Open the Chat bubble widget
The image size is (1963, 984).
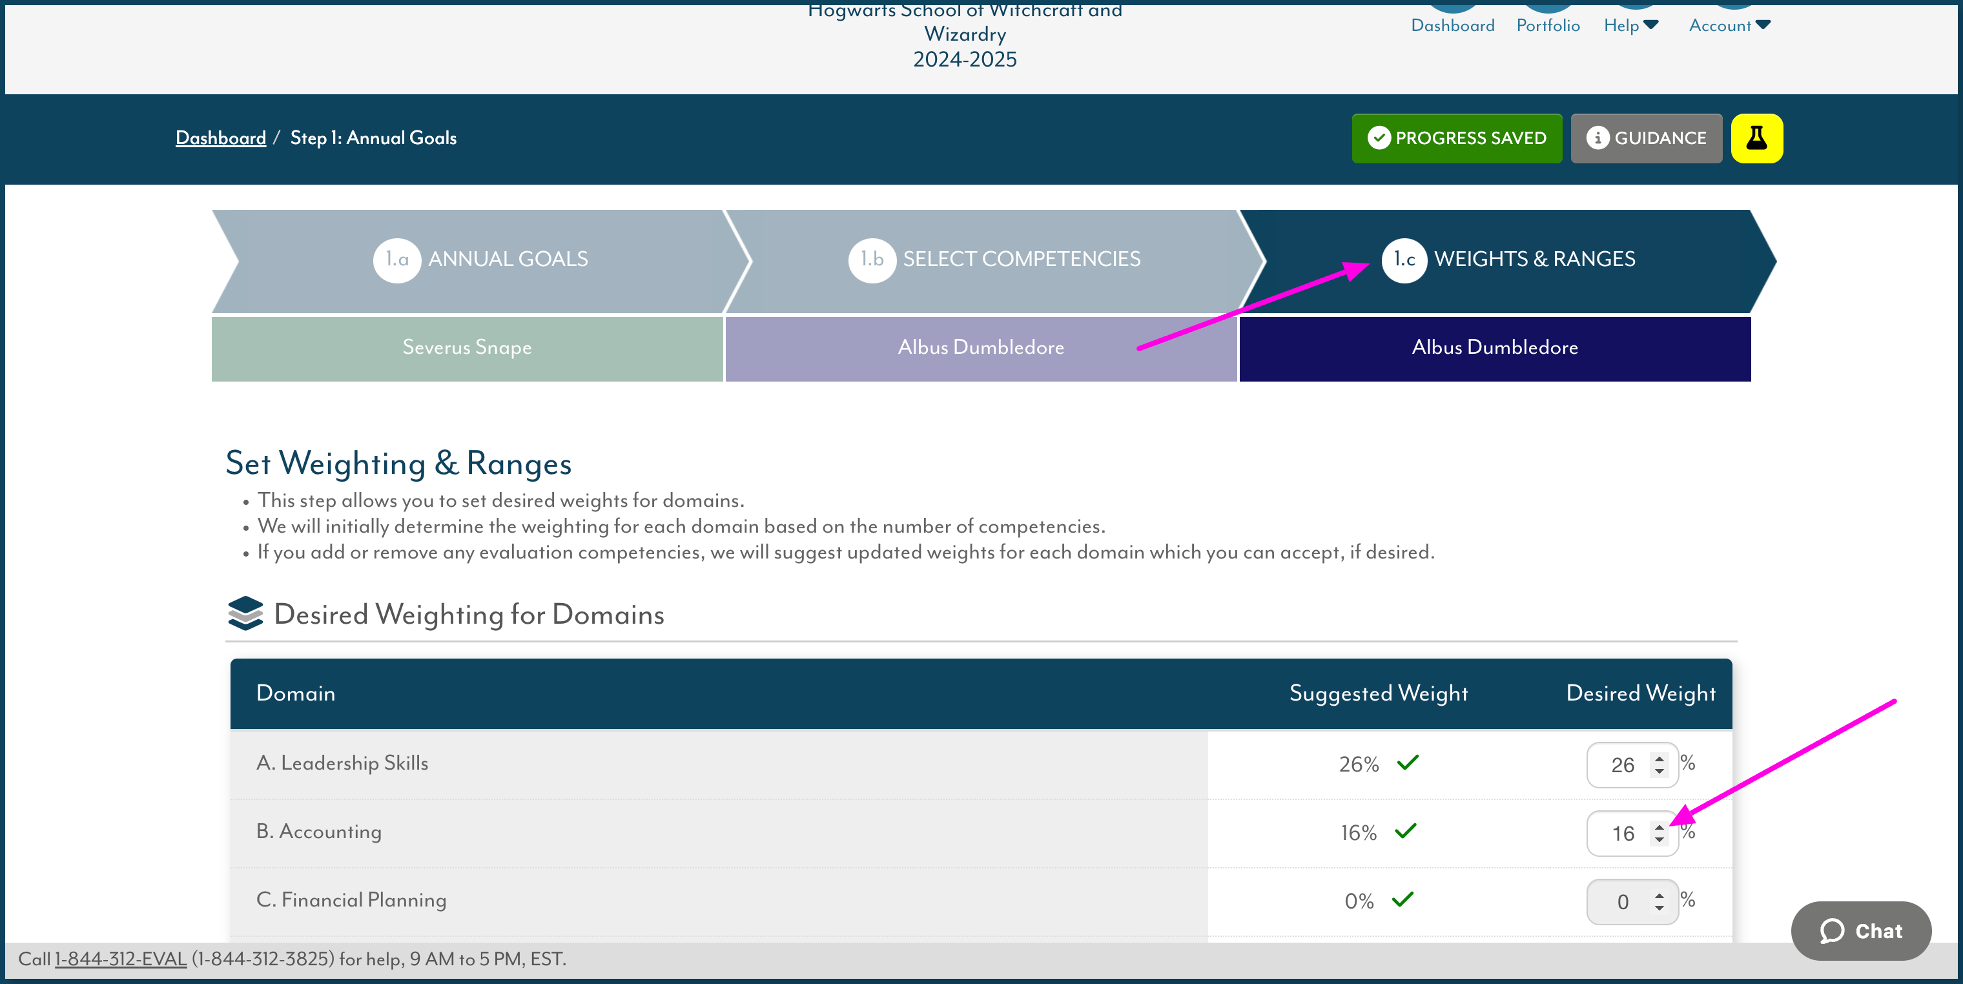click(1861, 930)
